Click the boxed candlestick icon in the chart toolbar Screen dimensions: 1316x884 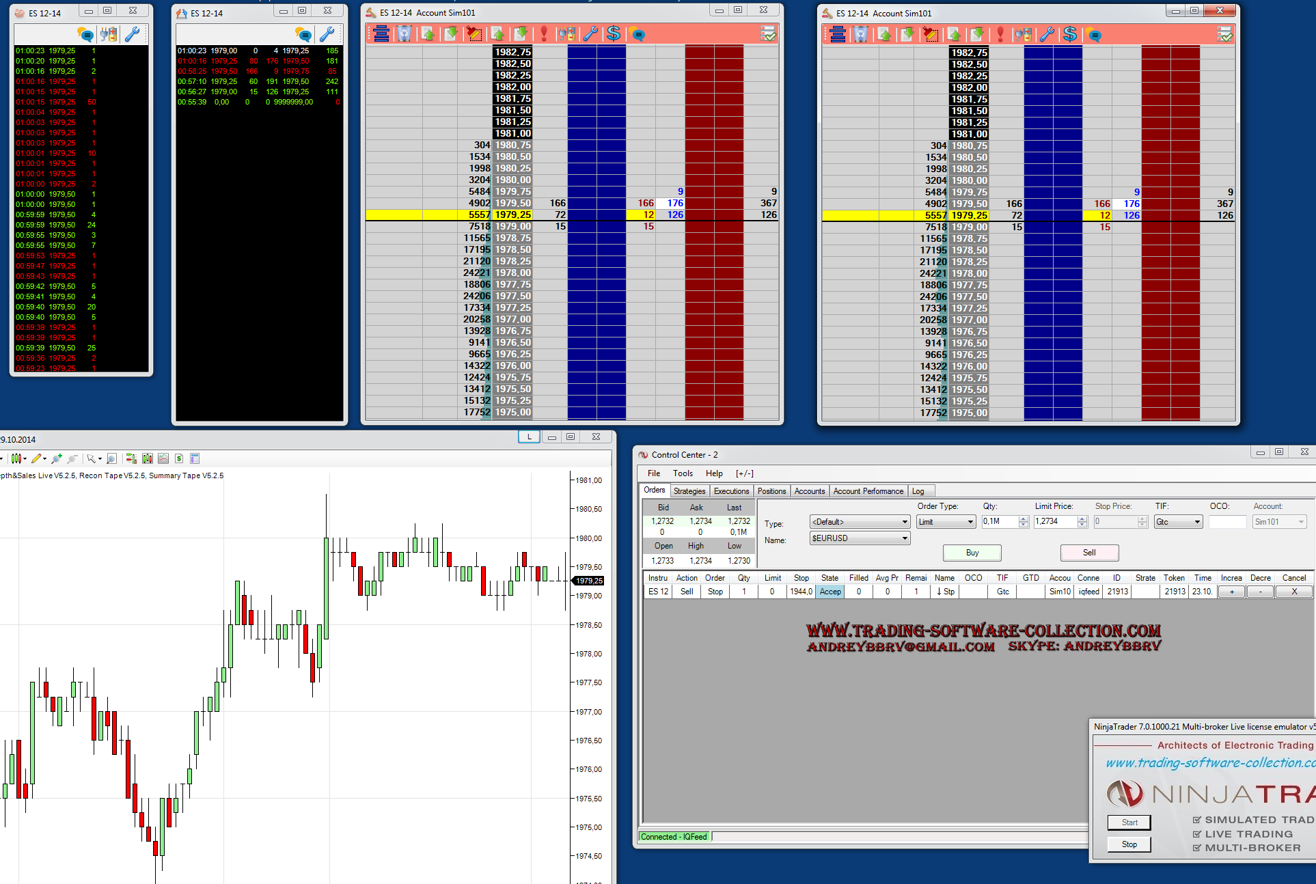[148, 458]
